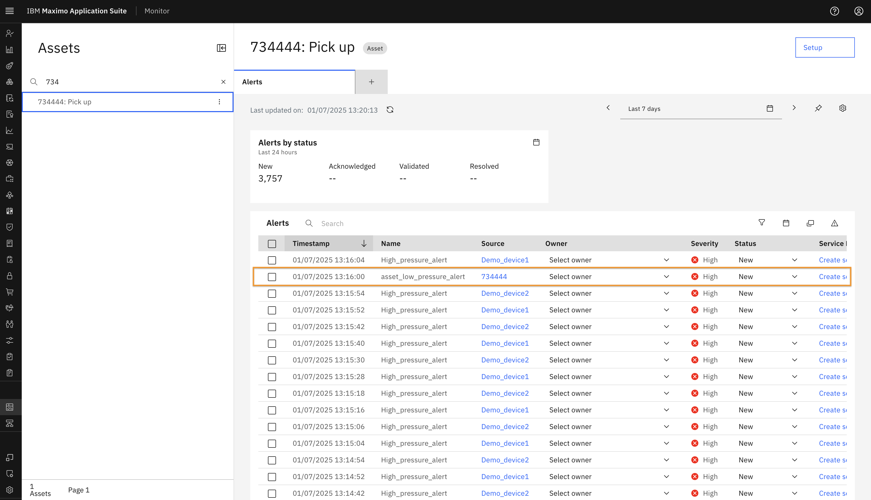Check the 13:15:28 alert row checkbox

[x=272, y=377]
